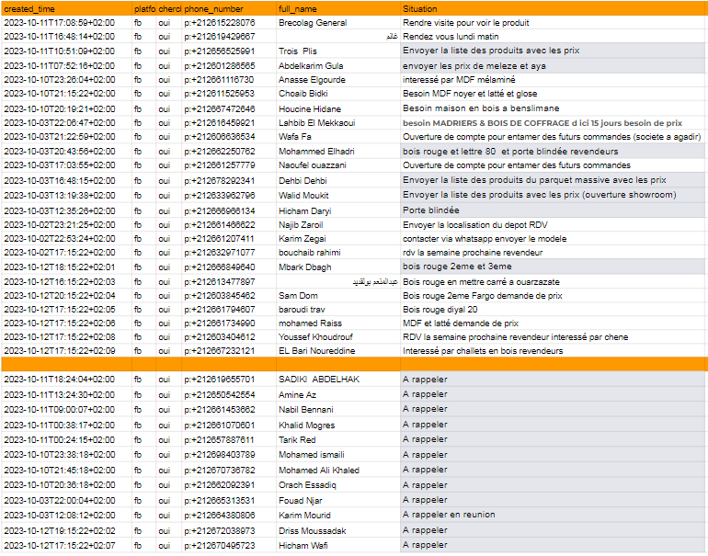708x556 pixels.
Task: Select the Mohamed Ali Khaled cell
Action: [x=338, y=471]
